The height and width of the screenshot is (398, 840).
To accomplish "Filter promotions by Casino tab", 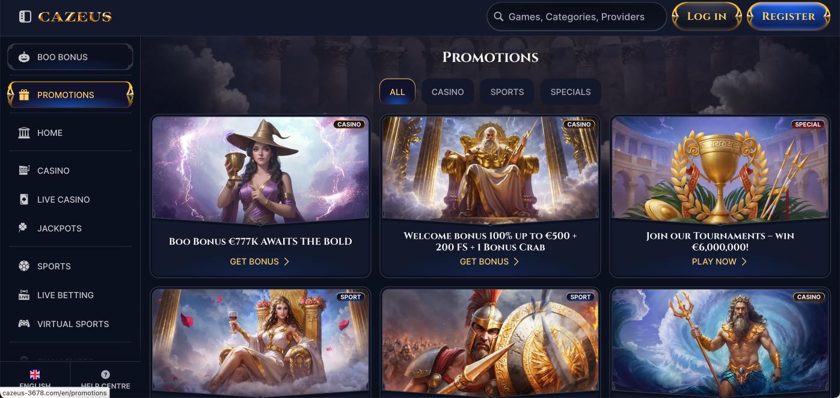I will 448,92.
